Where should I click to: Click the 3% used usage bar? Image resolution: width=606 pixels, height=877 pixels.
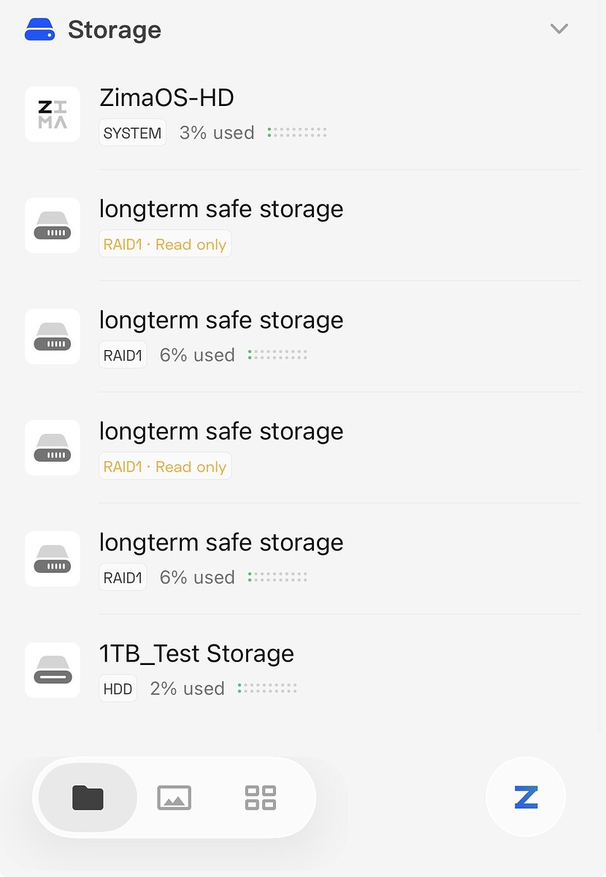pos(297,133)
